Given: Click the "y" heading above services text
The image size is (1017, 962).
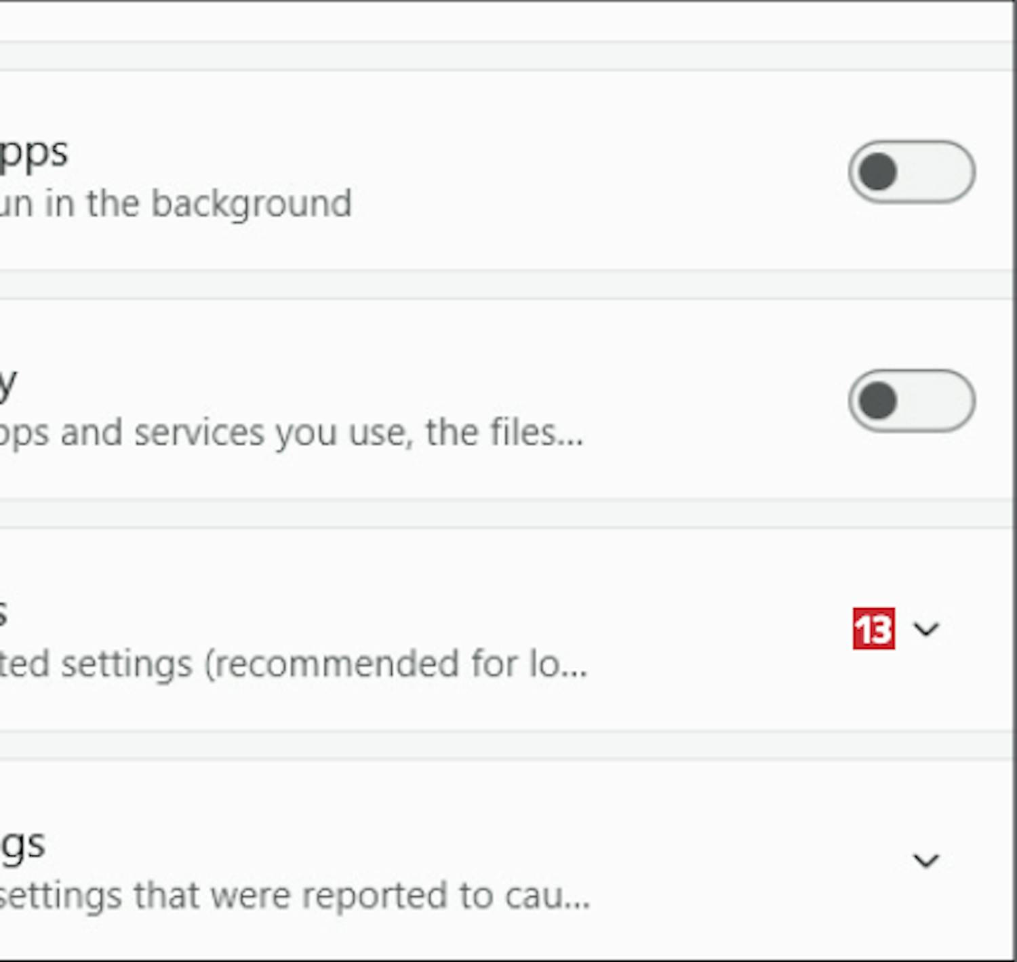Looking at the screenshot, I should click(8, 384).
